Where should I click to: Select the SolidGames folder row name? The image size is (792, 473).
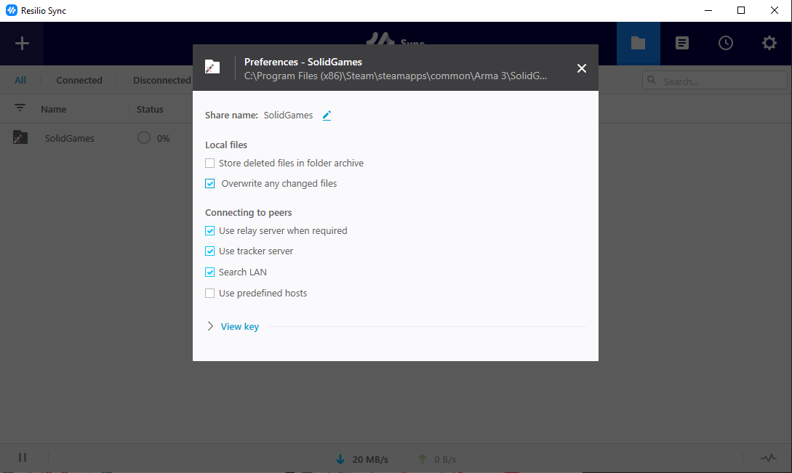pyautogui.click(x=70, y=138)
